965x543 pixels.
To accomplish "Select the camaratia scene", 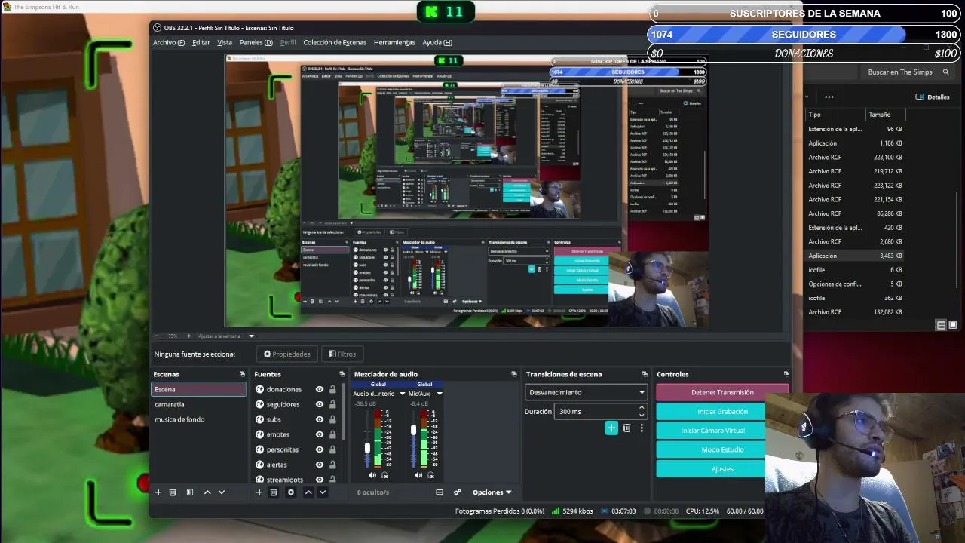I will (199, 404).
